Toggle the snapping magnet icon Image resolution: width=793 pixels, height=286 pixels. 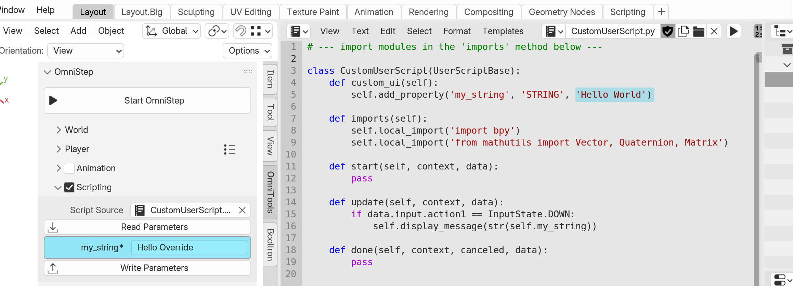(x=240, y=31)
